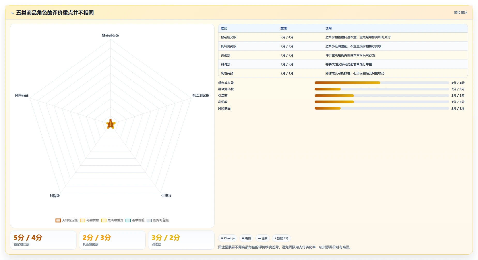Click the 风险商品 progress bar
This screenshot has width=478, height=260.
tap(382, 108)
